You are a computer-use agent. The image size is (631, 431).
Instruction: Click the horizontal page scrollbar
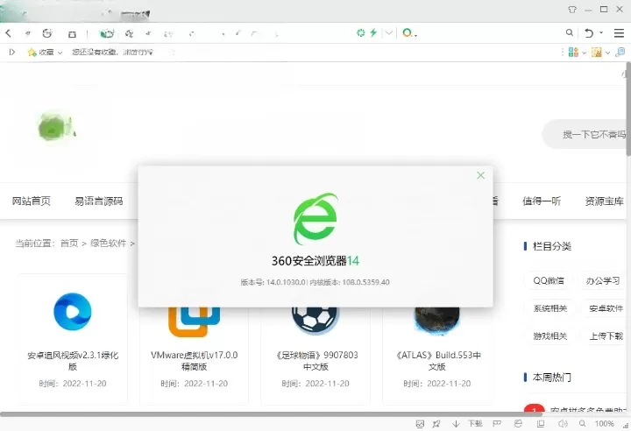coord(271,413)
